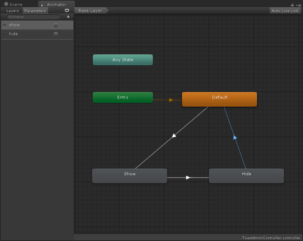Select the Any State node
Image resolution: width=303 pixels, height=241 pixels.
point(123,60)
